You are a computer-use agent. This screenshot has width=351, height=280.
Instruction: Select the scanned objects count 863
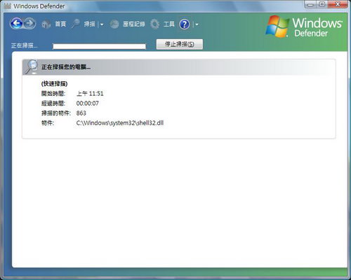coord(81,113)
